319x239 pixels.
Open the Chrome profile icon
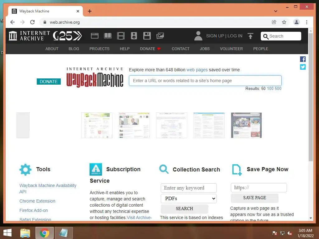297,22
